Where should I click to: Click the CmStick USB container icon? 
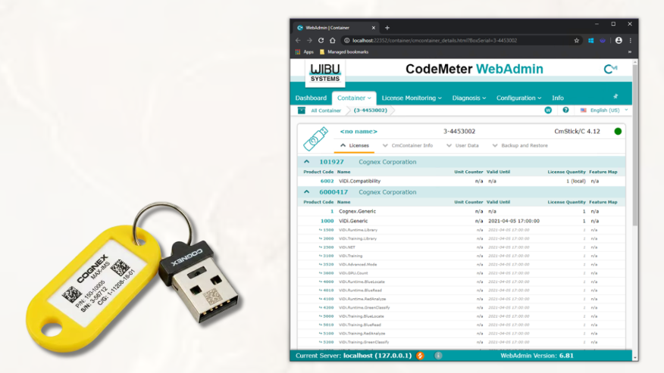315,138
